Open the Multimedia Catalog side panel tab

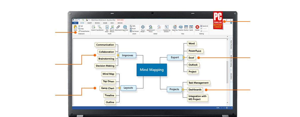(x=231, y=62)
